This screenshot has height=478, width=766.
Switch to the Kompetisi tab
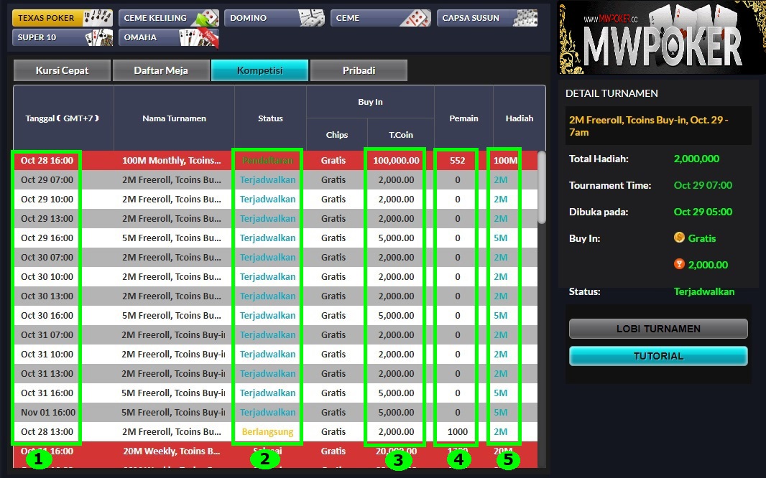pyautogui.click(x=260, y=70)
